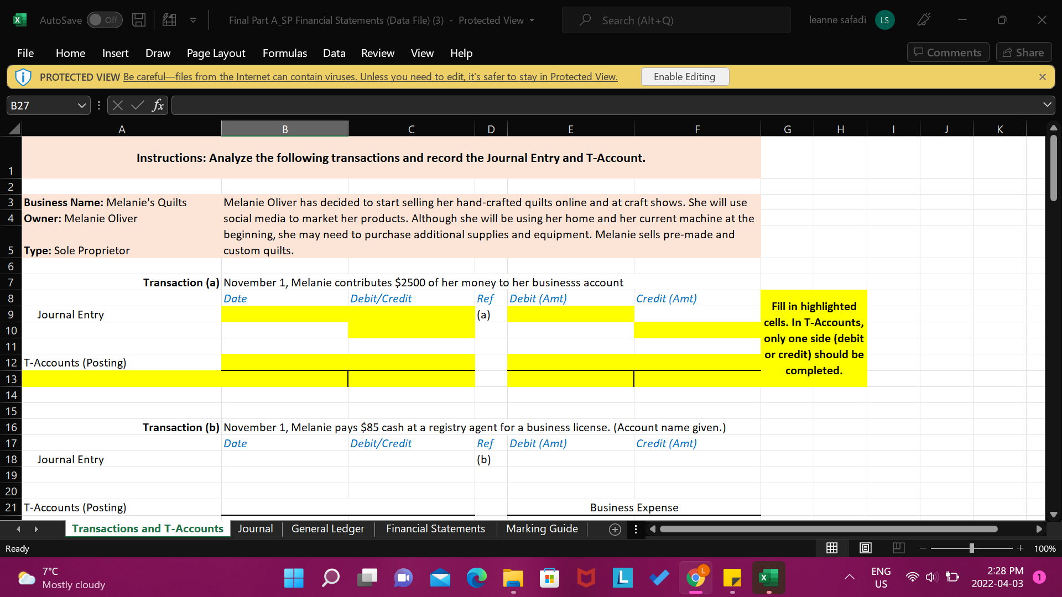Open the Quick Analysis icon next to Save
Viewport: 1062px width, 597px height.
pos(169,20)
